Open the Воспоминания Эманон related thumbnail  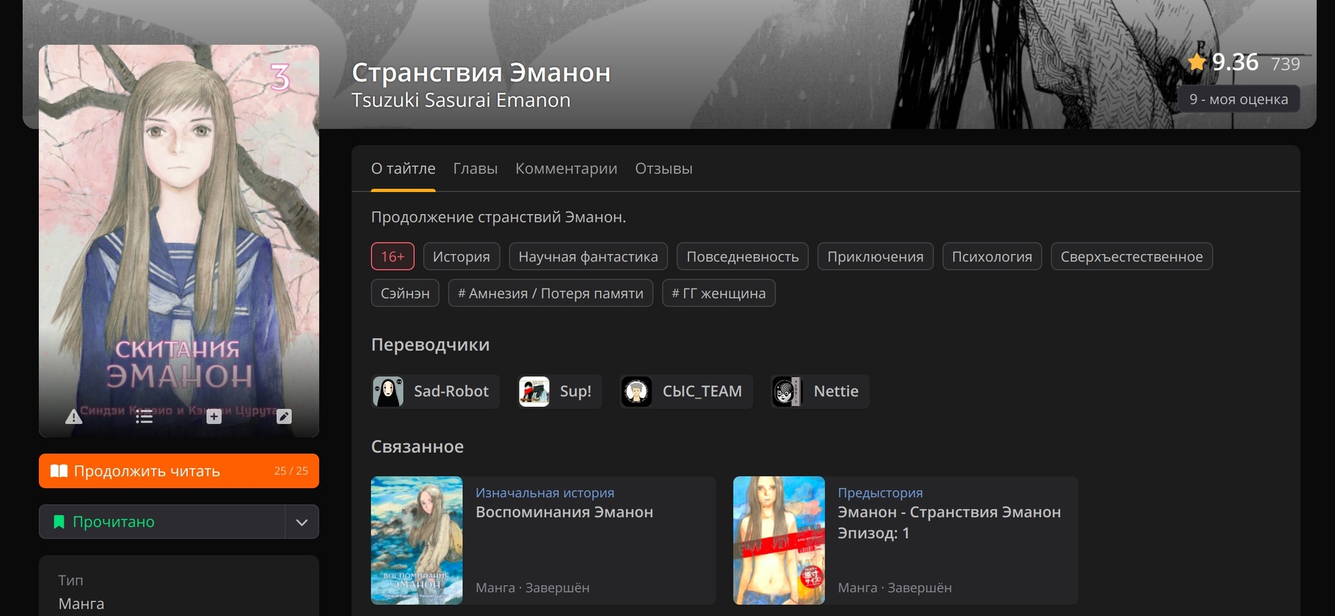tap(416, 540)
